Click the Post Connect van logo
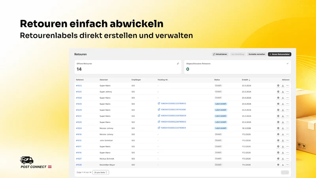 pyautogui.click(x=27, y=160)
